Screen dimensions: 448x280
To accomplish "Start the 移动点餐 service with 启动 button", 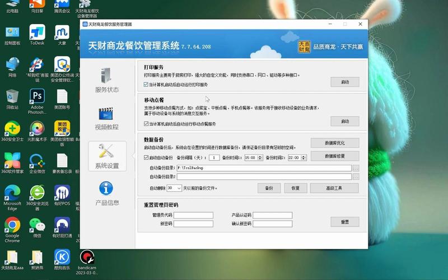I will [x=345, y=121].
